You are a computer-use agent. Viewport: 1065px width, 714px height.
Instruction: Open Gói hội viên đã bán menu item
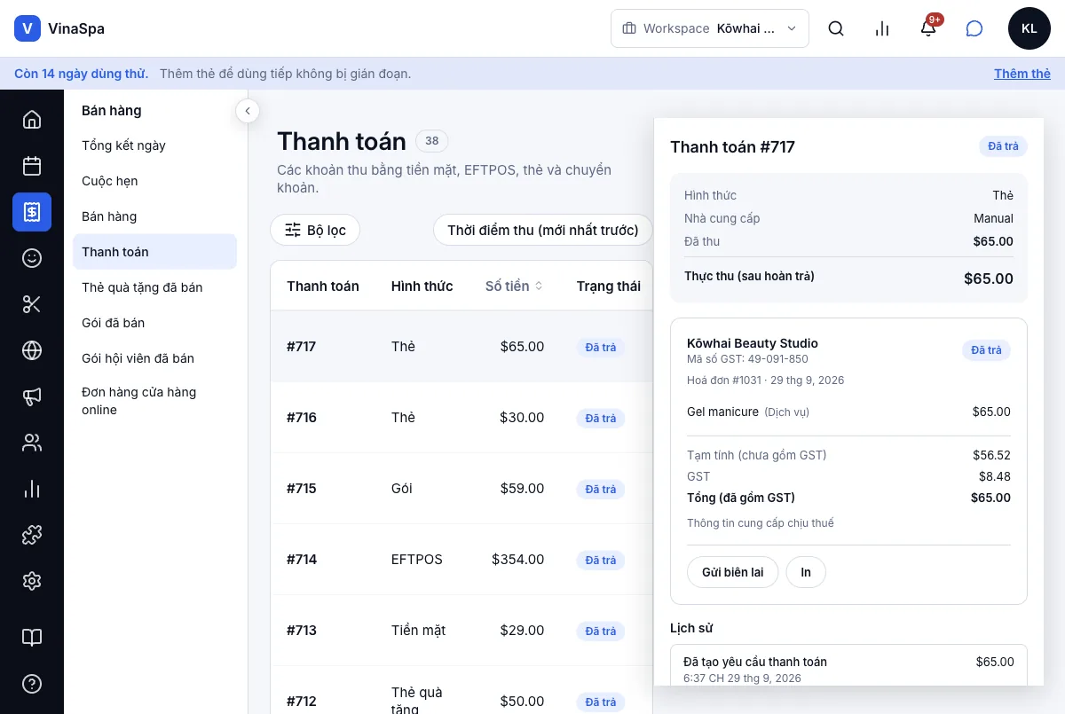click(154, 358)
